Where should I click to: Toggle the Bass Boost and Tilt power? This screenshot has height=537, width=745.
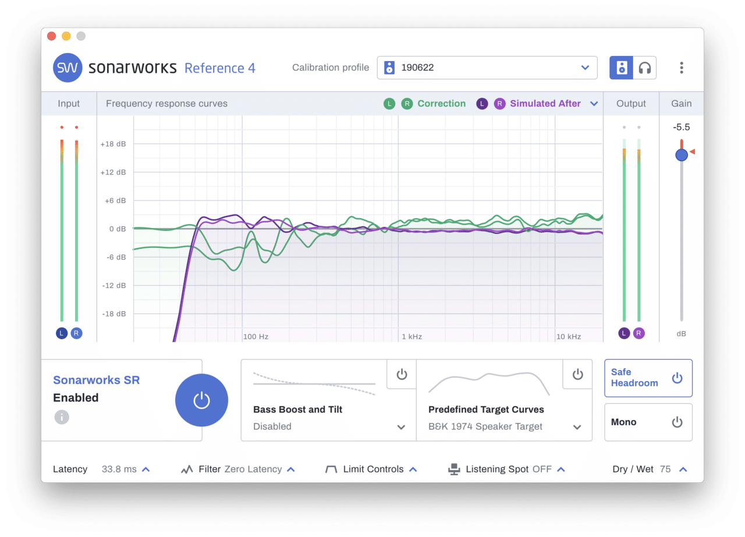pyautogui.click(x=402, y=374)
